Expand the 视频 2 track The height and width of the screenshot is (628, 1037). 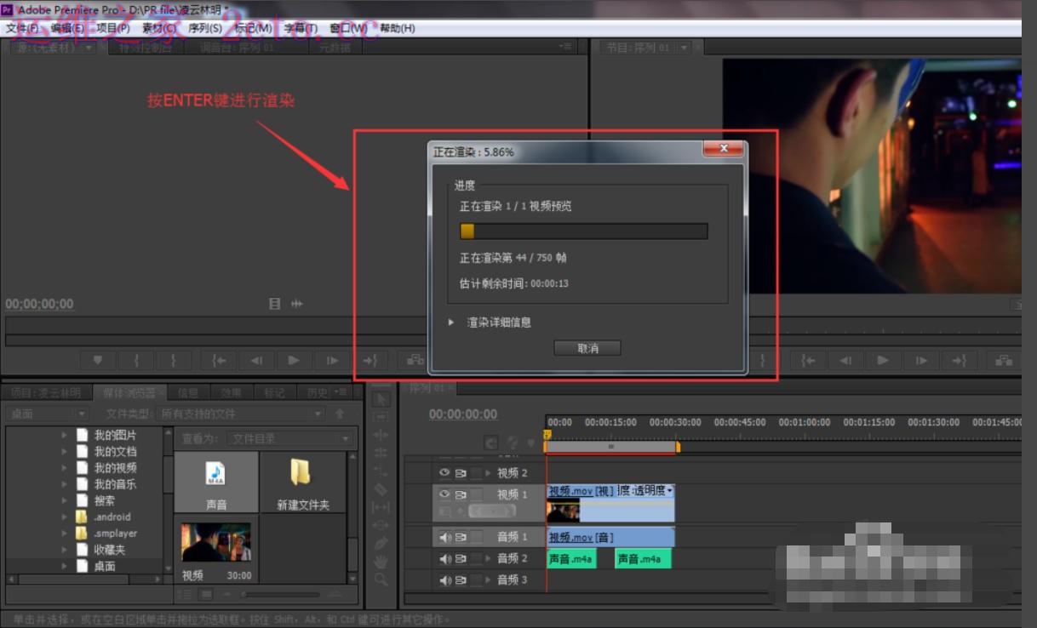click(x=488, y=472)
